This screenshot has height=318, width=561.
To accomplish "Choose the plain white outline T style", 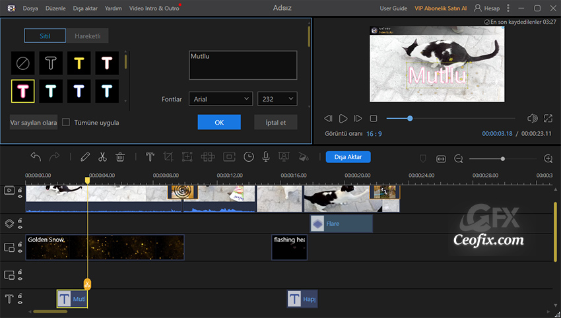I will pos(51,64).
